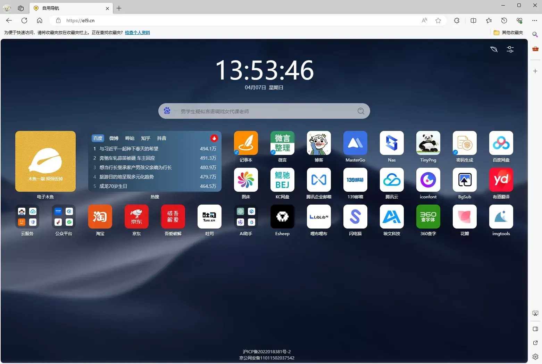Open the 腾讯云 cloud icon
The width and height of the screenshot is (542, 364).
point(392,180)
